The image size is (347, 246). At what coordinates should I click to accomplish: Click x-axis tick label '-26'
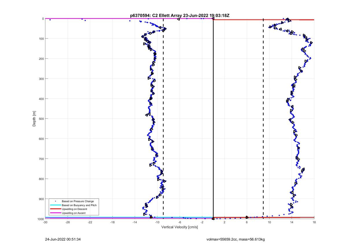coord(68,222)
